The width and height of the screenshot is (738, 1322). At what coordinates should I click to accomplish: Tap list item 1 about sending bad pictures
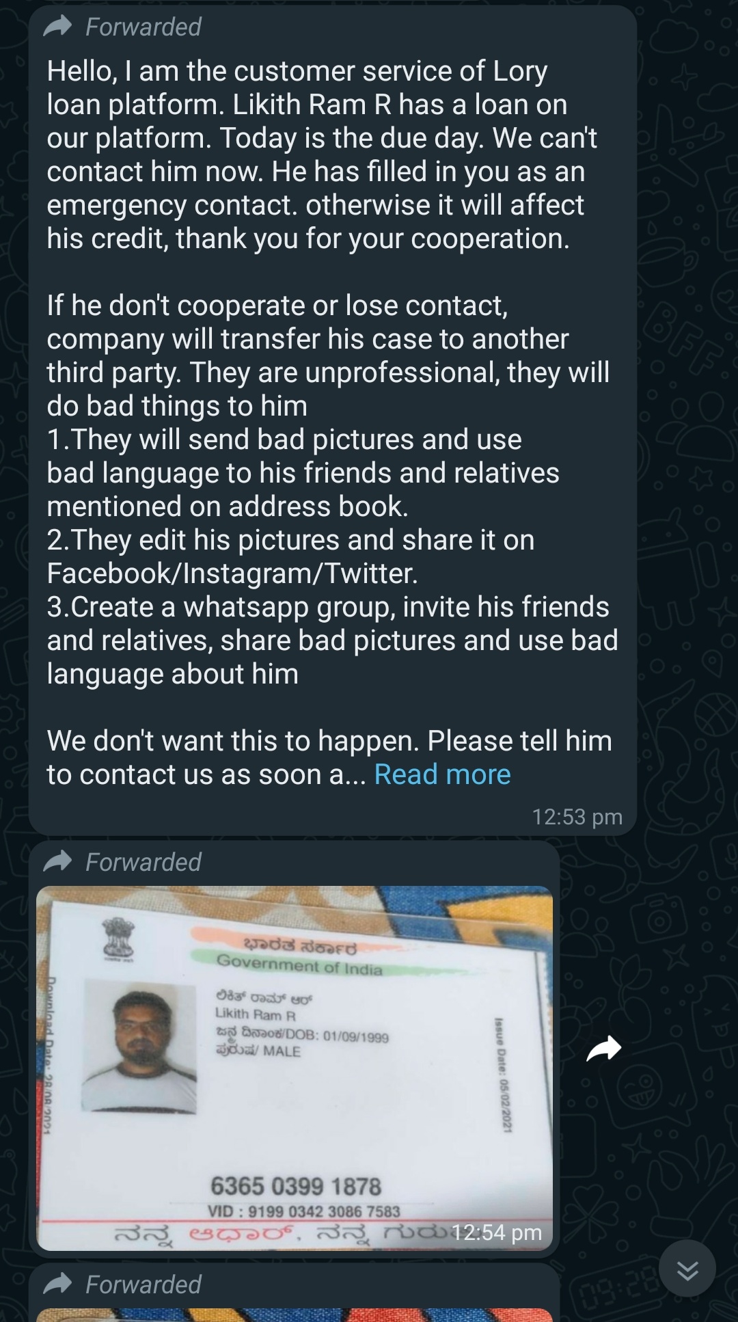pyautogui.click(x=303, y=472)
